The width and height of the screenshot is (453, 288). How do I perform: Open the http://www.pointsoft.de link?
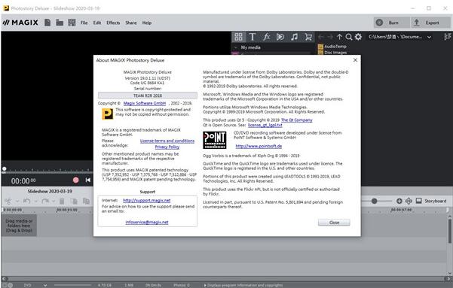tap(259, 146)
